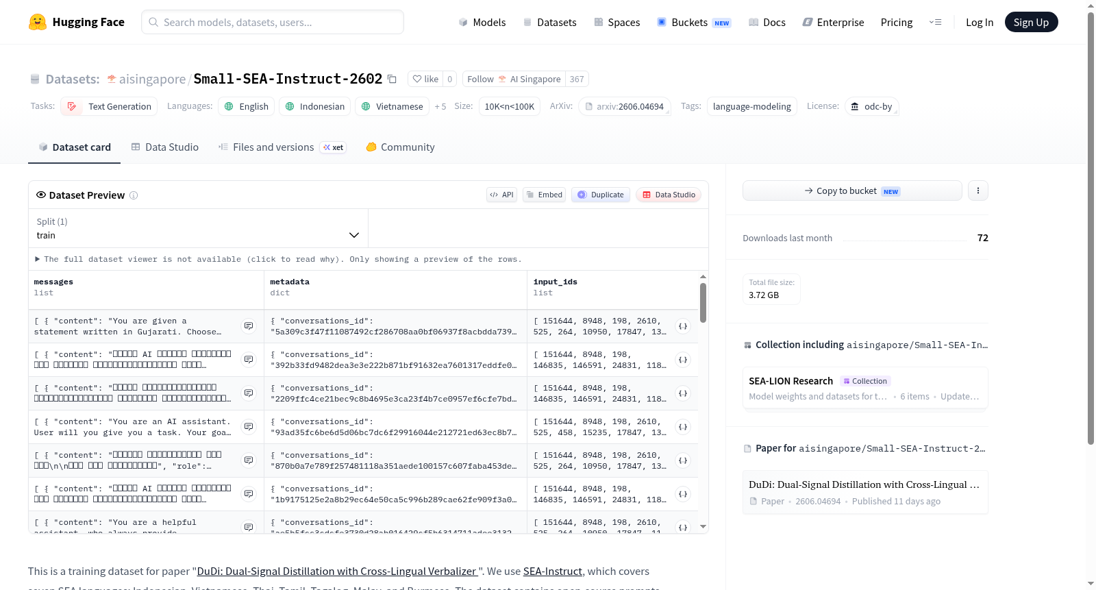Screen dimensions: 1096x590
Task: Select the Text Generation task tag
Action: pos(109,106)
